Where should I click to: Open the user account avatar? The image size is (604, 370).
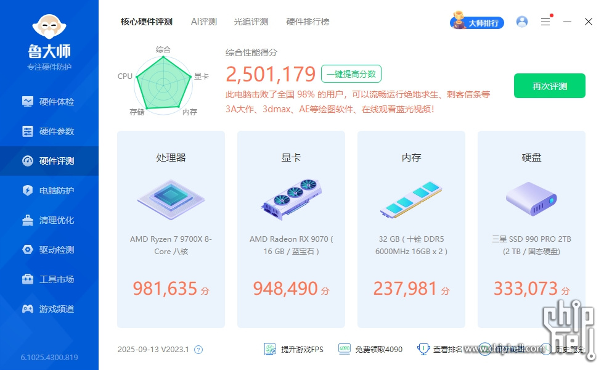coord(522,22)
